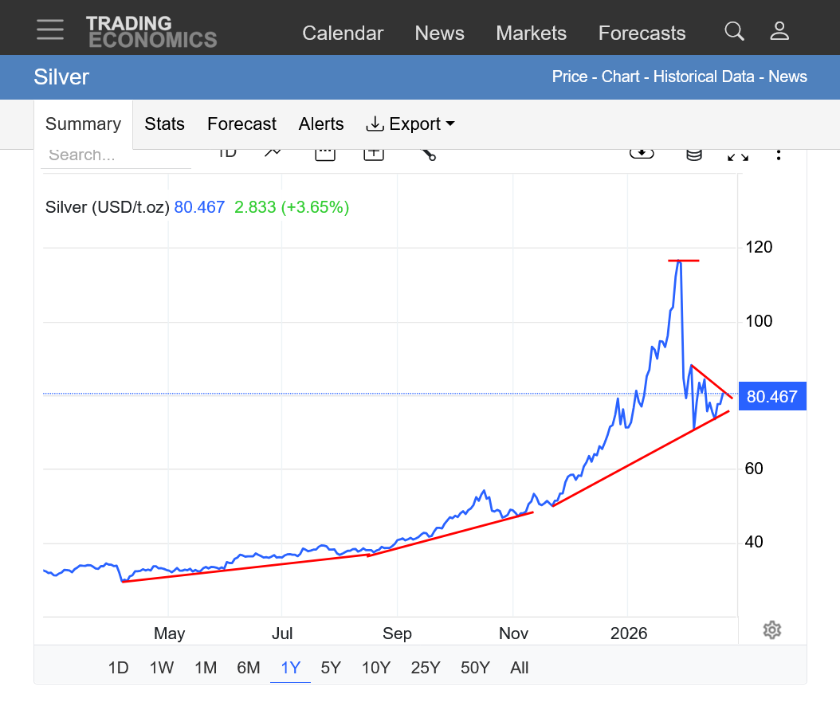Screen dimensions: 840x718
Task: Choose the All time range
Action: (519, 668)
